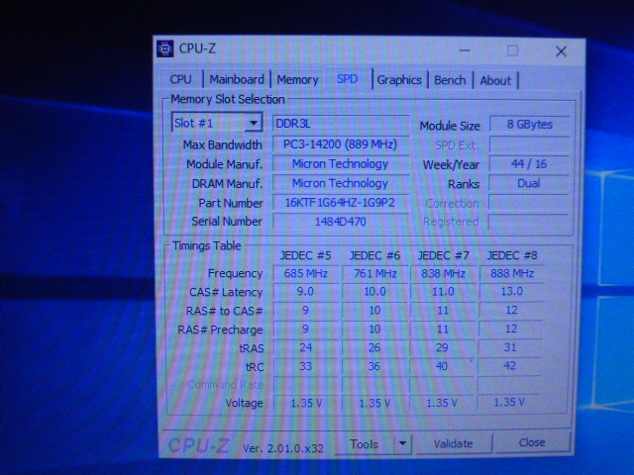Select the Memory tab

[297, 79]
